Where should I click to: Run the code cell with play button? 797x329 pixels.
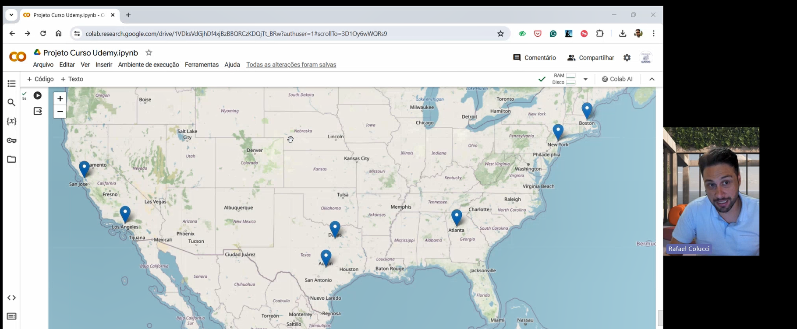point(38,95)
